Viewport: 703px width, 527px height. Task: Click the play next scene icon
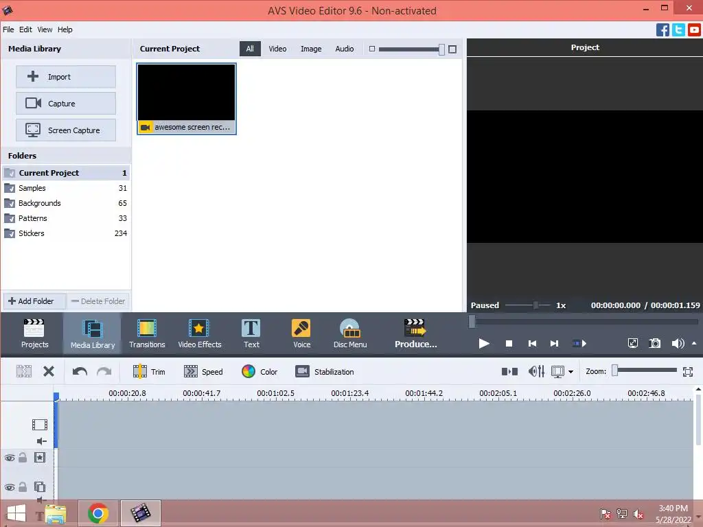(579, 343)
